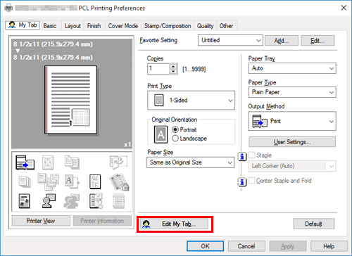Open the Left Corner (Auto) staple position dropdown
This screenshot has height=256, width=352.
point(292,166)
